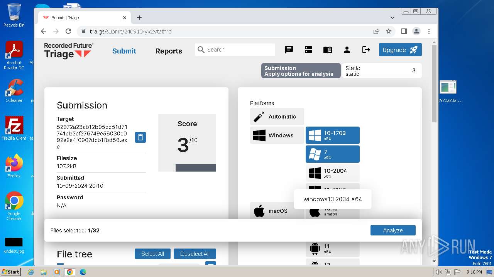Click the Score 3/10 panel
The width and height of the screenshot is (494, 277).
[187, 142]
